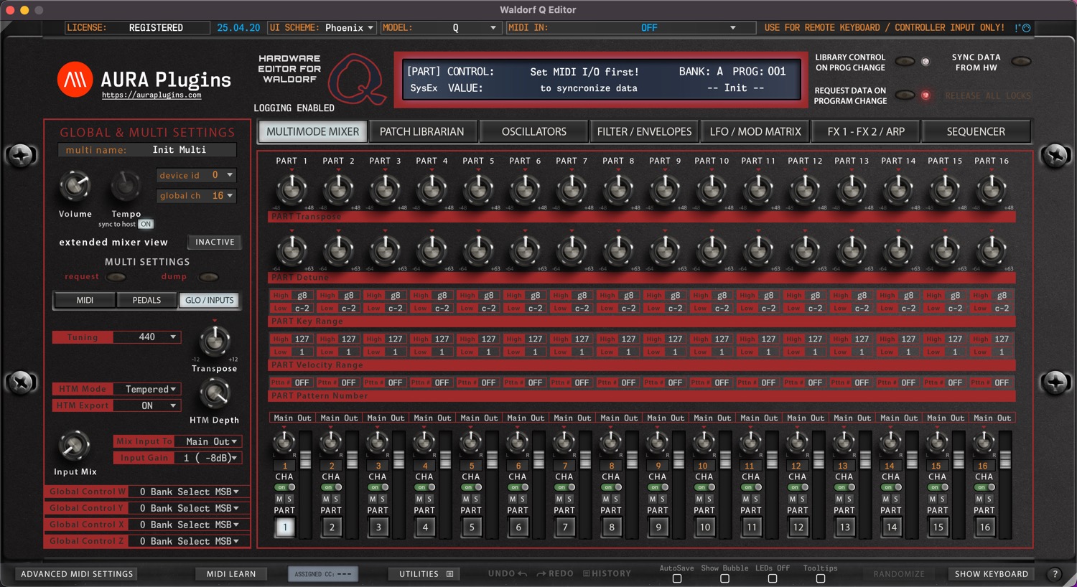Click the part 1 volume fader
Viewport: 1077px width, 587px height.
tap(306, 461)
